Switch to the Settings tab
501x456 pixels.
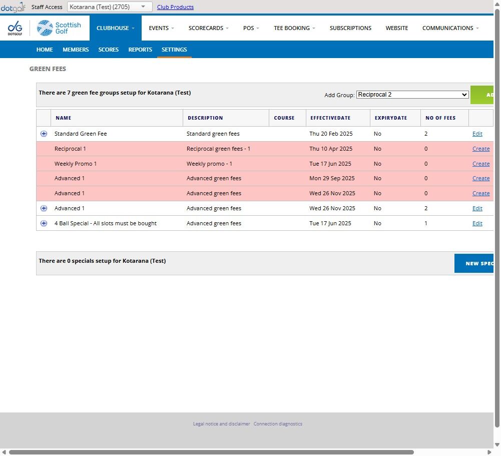click(x=174, y=50)
